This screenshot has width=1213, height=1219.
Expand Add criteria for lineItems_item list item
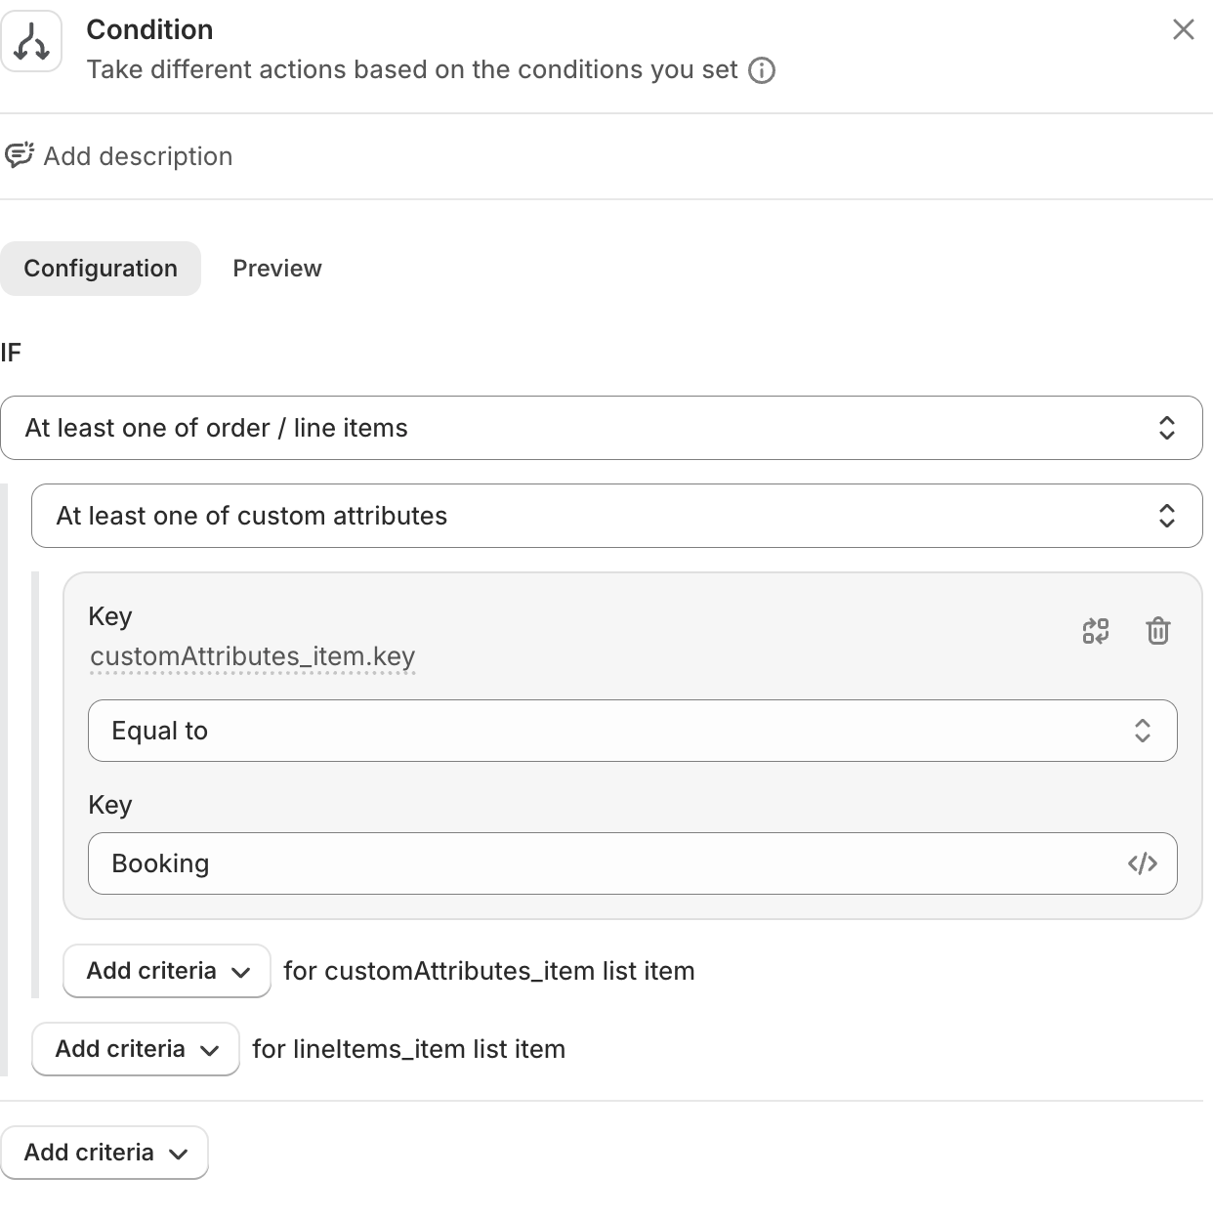click(x=136, y=1049)
